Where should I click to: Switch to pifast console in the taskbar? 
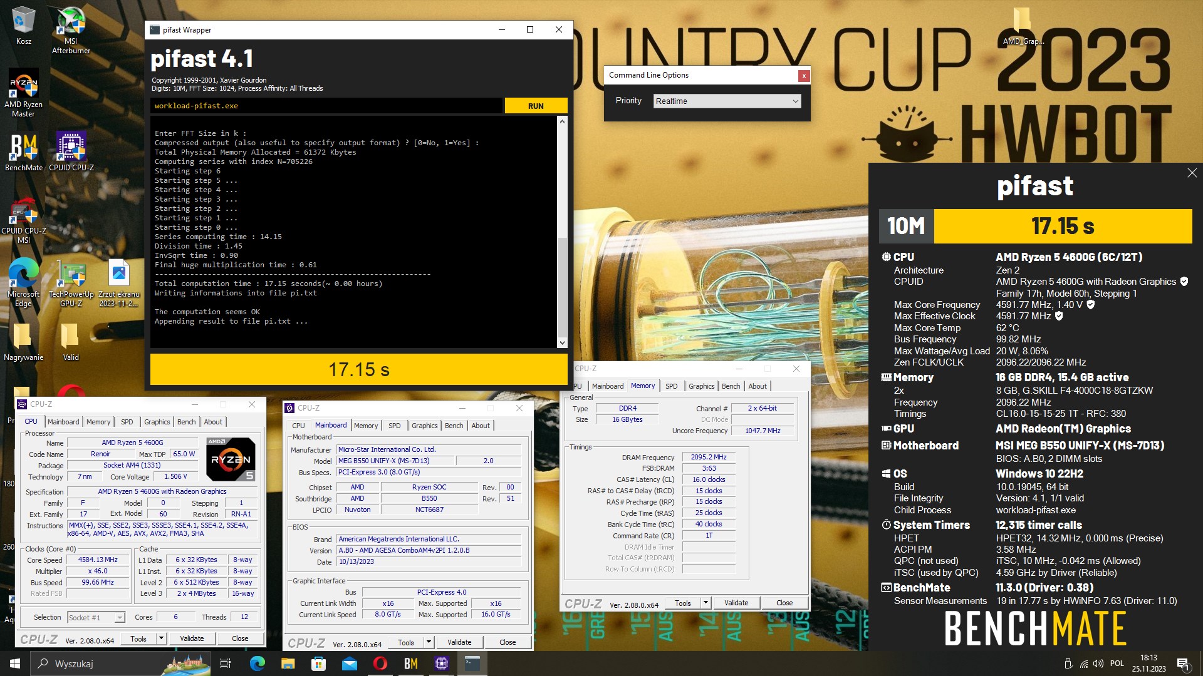point(472,663)
